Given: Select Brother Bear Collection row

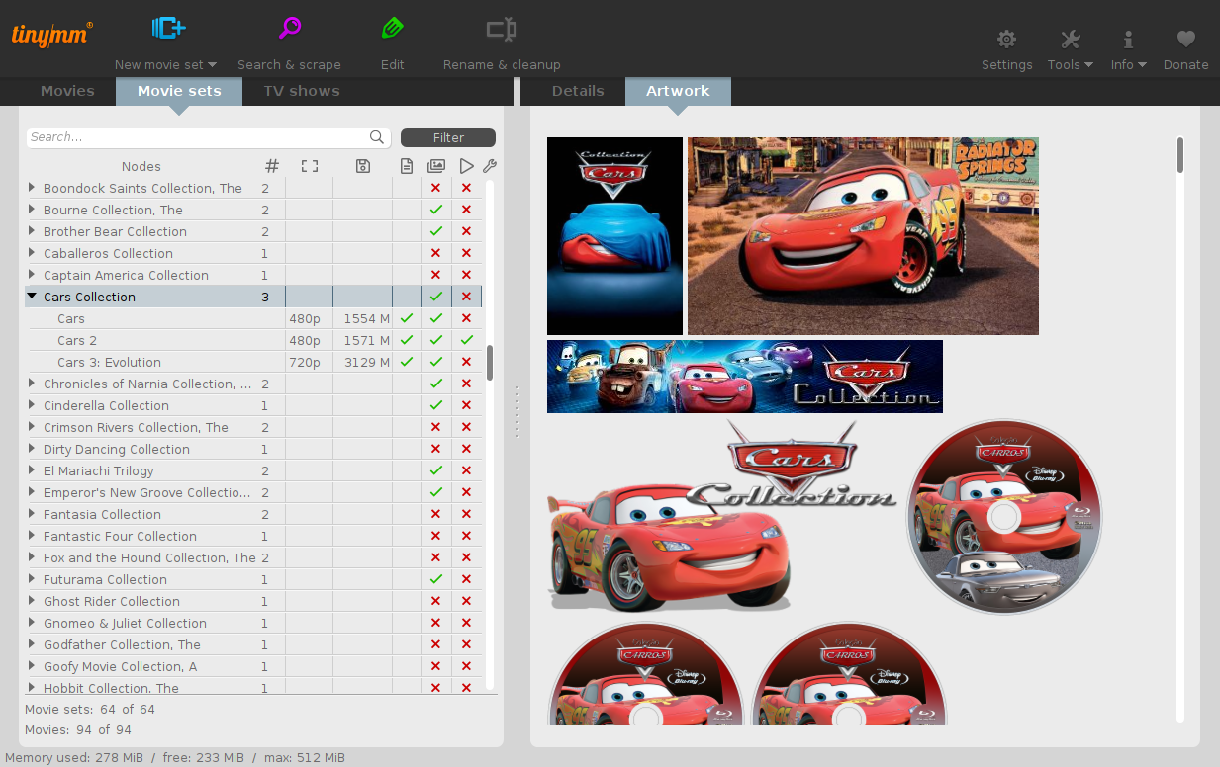Looking at the screenshot, I should coord(253,231).
